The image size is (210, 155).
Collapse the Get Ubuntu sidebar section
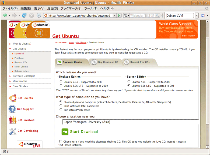tap(10, 49)
